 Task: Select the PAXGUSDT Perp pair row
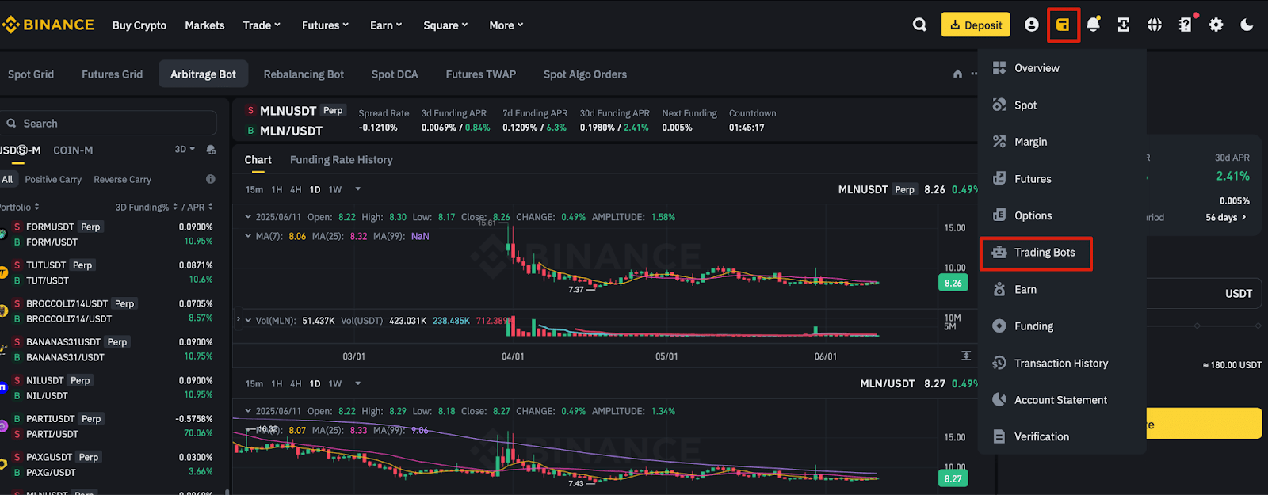click(x=108, y=465)
